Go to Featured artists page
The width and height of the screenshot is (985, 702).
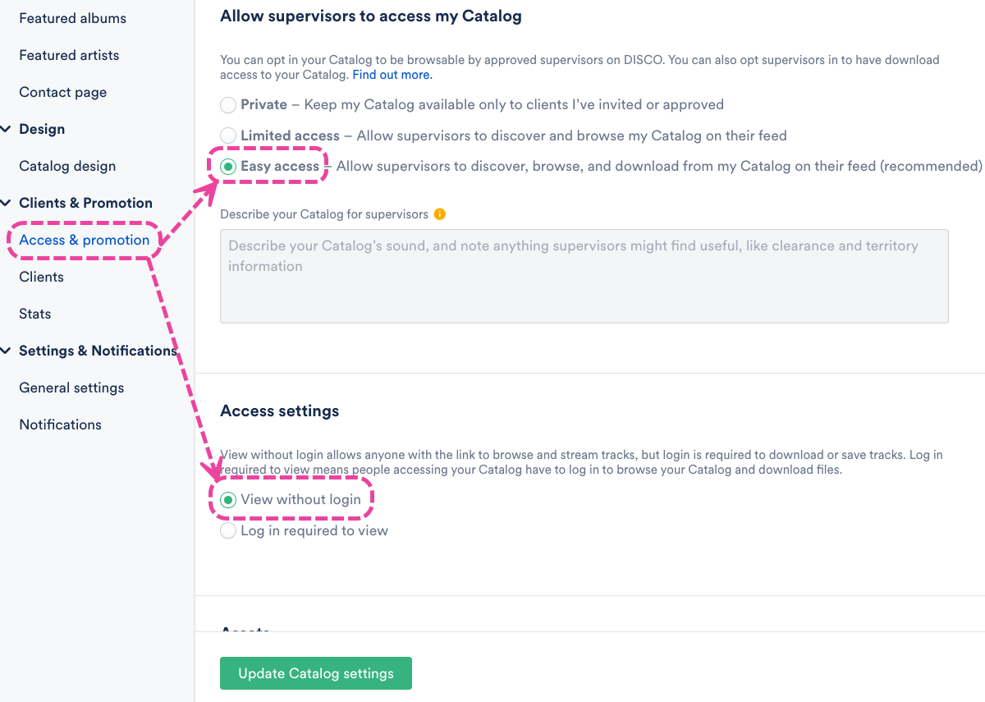69,55
